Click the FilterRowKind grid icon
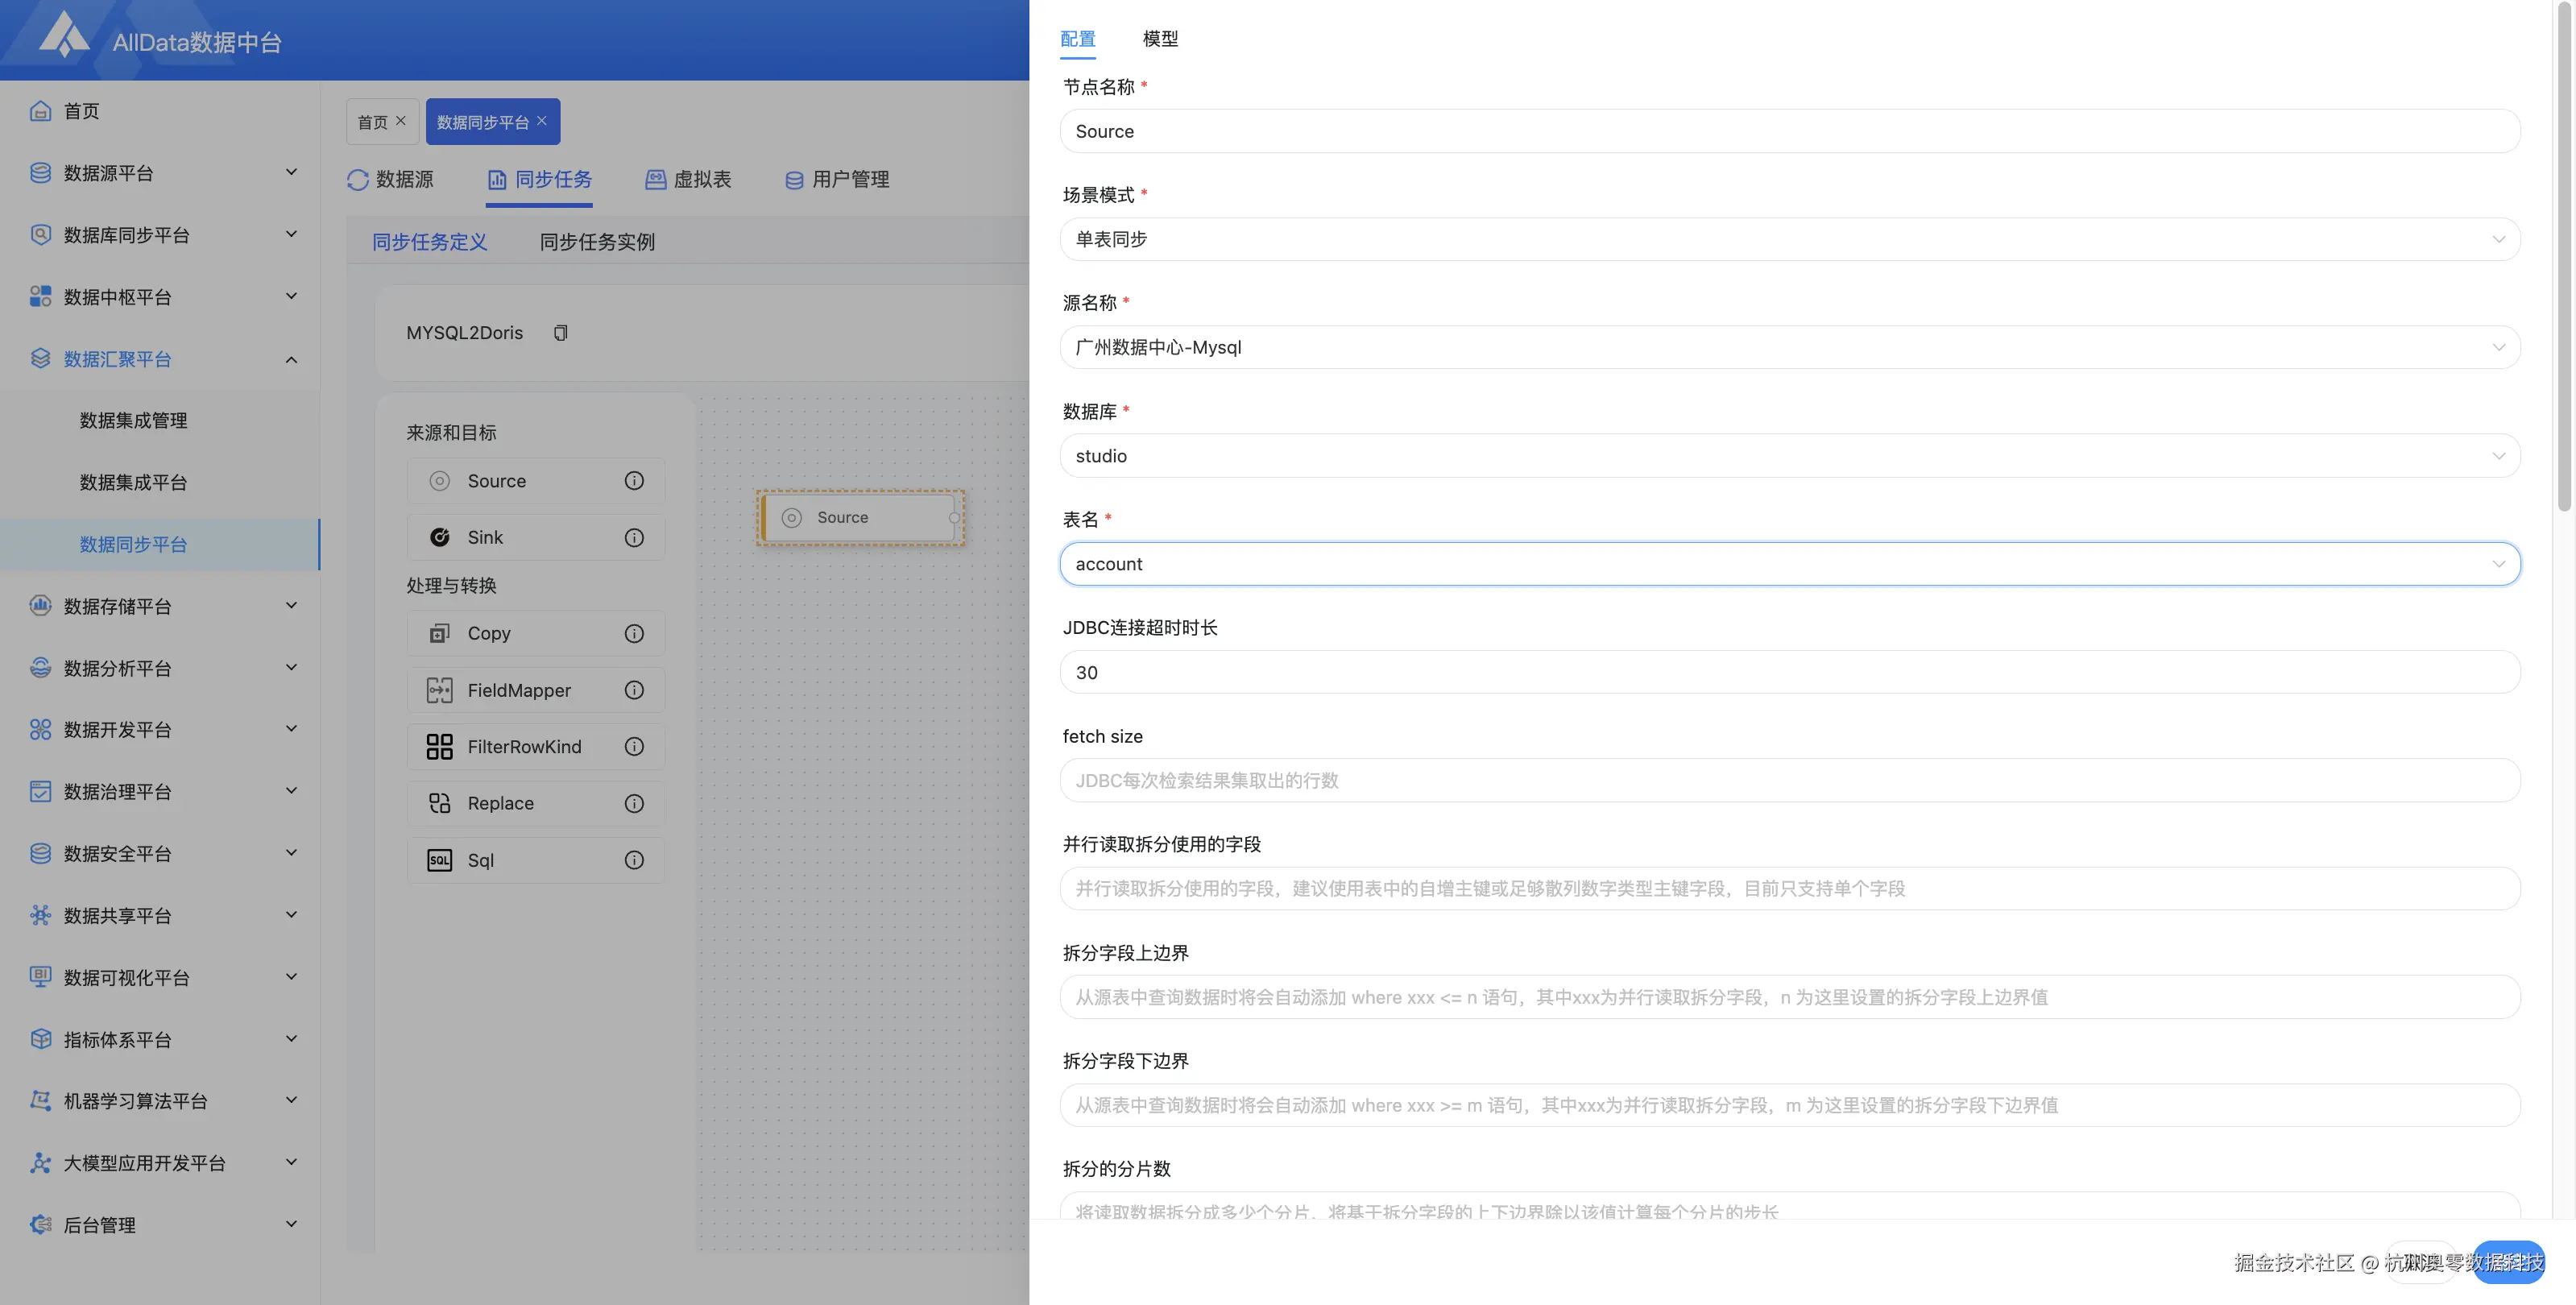The width and height of the screenshot is (2576, 1305). (439, 747)
